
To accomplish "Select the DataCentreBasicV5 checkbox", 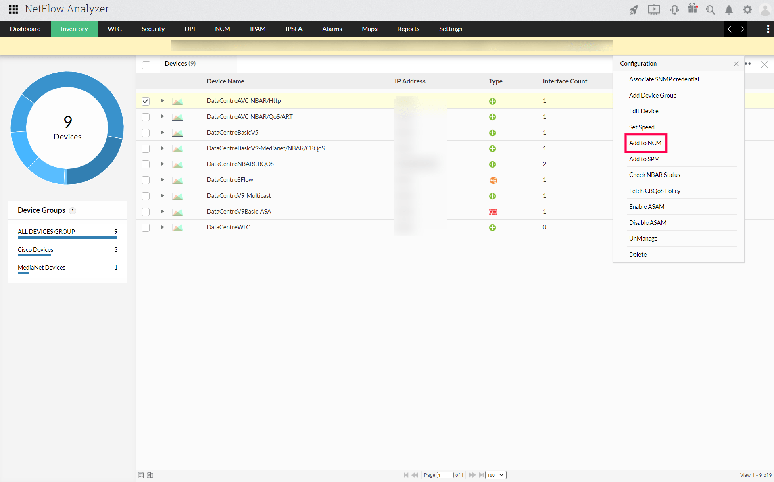I will (146, 133).
